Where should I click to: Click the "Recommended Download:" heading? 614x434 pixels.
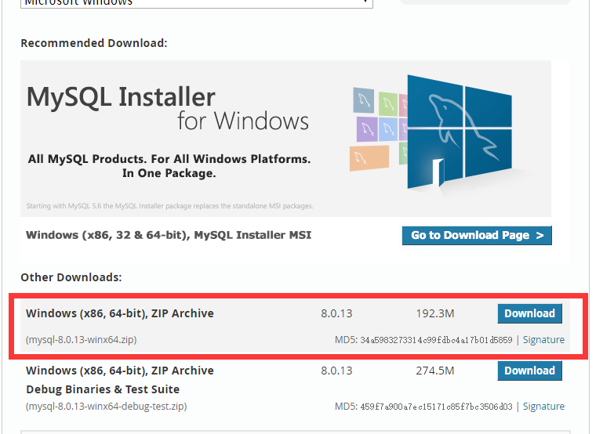point(94,43)
